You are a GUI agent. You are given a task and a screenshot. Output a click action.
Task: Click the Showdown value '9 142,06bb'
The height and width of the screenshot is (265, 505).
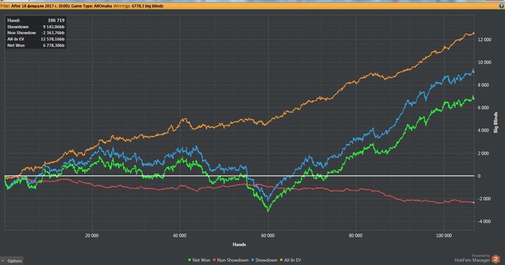pos(54,27)
